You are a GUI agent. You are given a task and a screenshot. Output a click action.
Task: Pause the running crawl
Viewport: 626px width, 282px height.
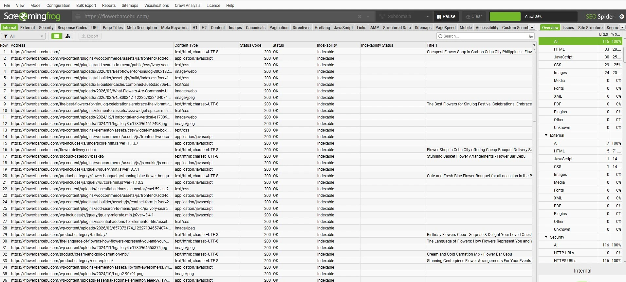point(446,16)
